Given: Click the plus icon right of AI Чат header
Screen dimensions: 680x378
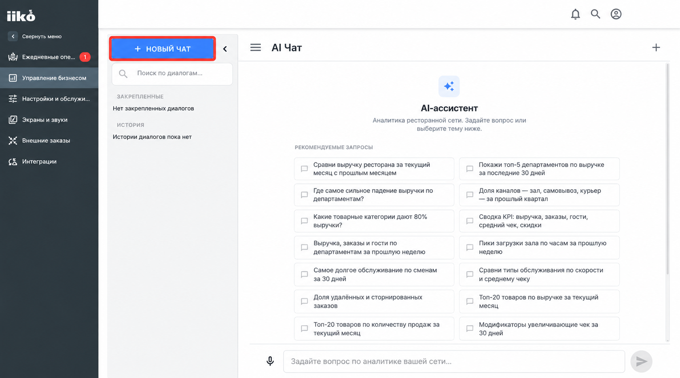Looking at the screenshot, I should (x=656, y=48).
